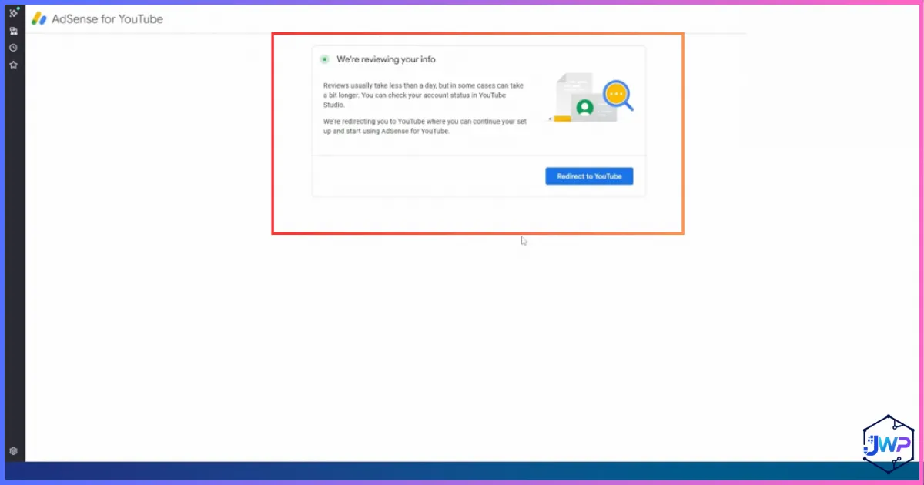Click the green status dot beside heading
The image size is (924, 485).
pos(325,59)
